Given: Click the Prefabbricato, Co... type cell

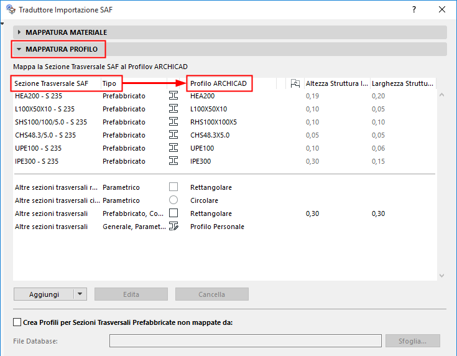Looking at the screenshot, I should (x=133, y=213).
